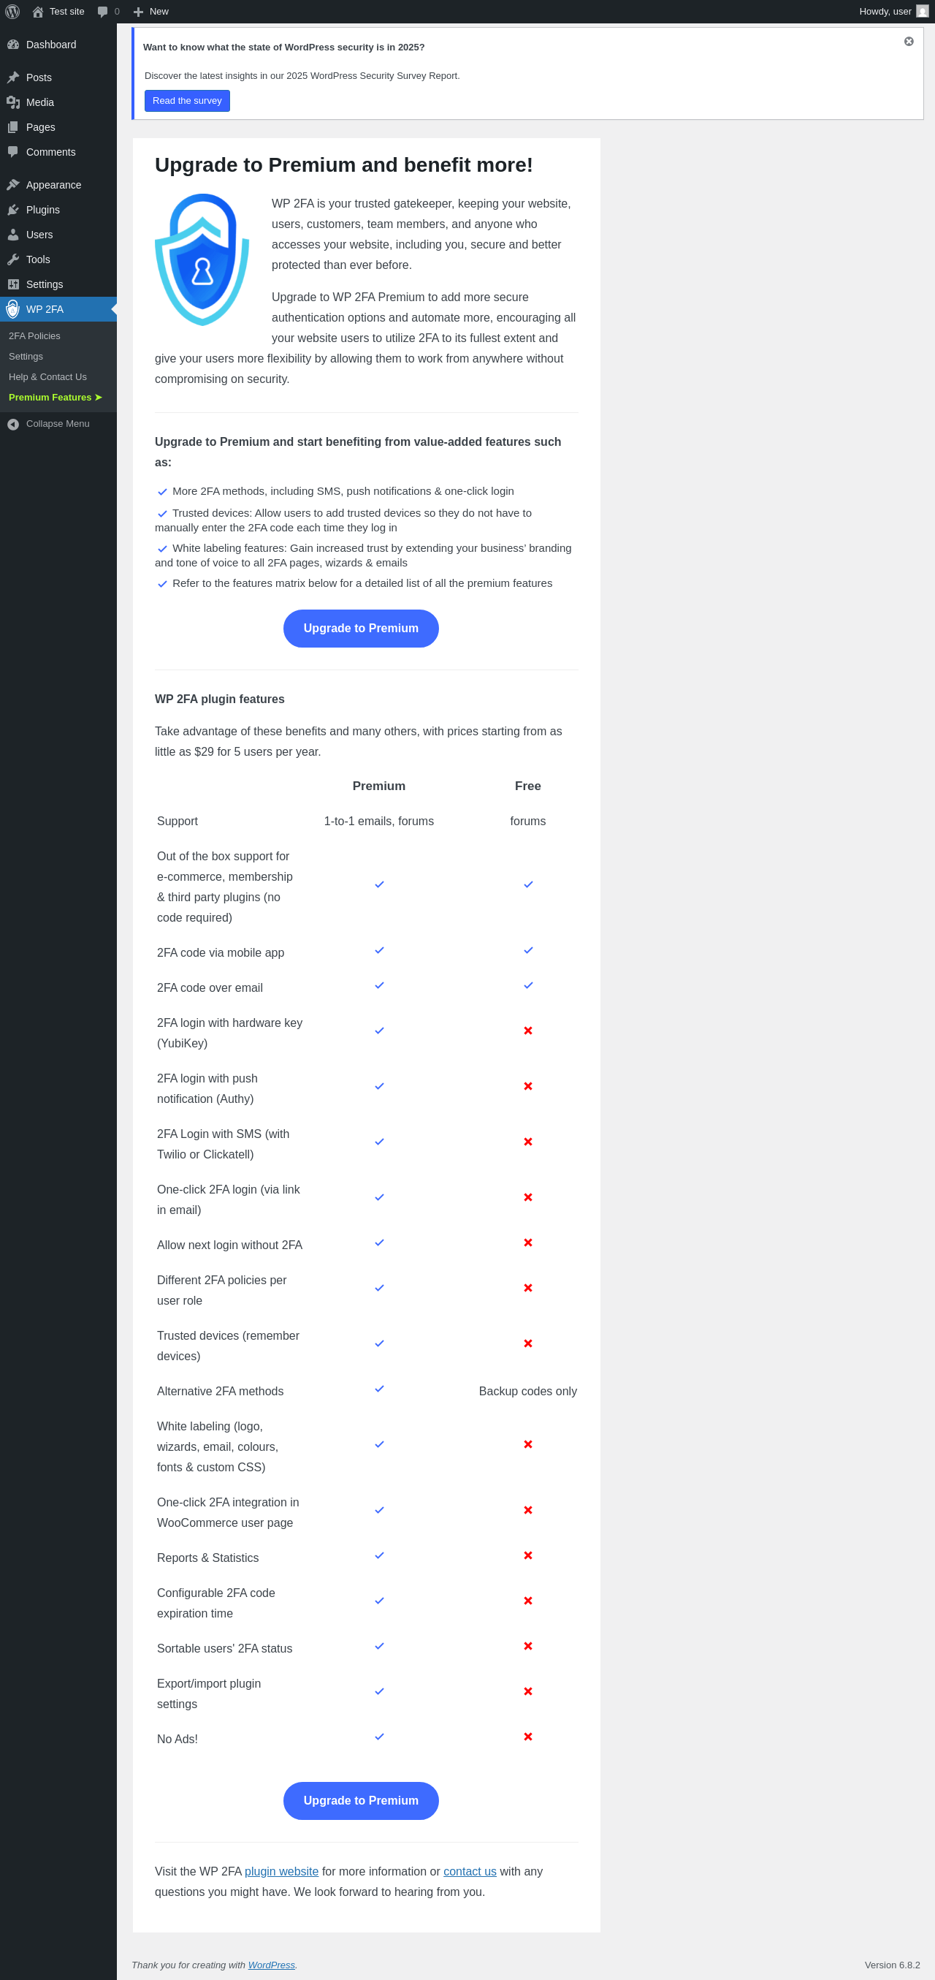
Task: Click the WP 2FA shield logo image
Action: click(202, 259)
